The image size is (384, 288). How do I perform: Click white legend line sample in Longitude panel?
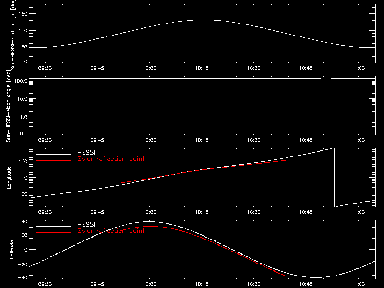click(53, 154)
